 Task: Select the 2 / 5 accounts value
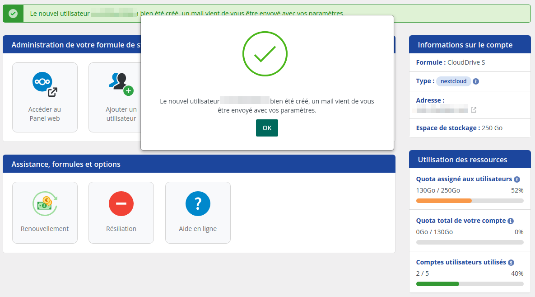point(423,274)
